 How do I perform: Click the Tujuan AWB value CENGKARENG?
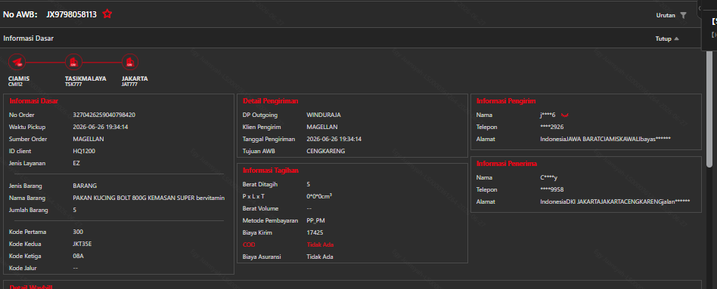coord(325,151)
